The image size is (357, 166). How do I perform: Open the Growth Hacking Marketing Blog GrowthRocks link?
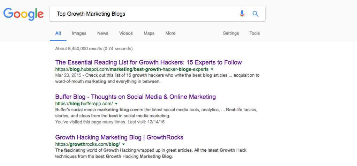click(119, 137)
